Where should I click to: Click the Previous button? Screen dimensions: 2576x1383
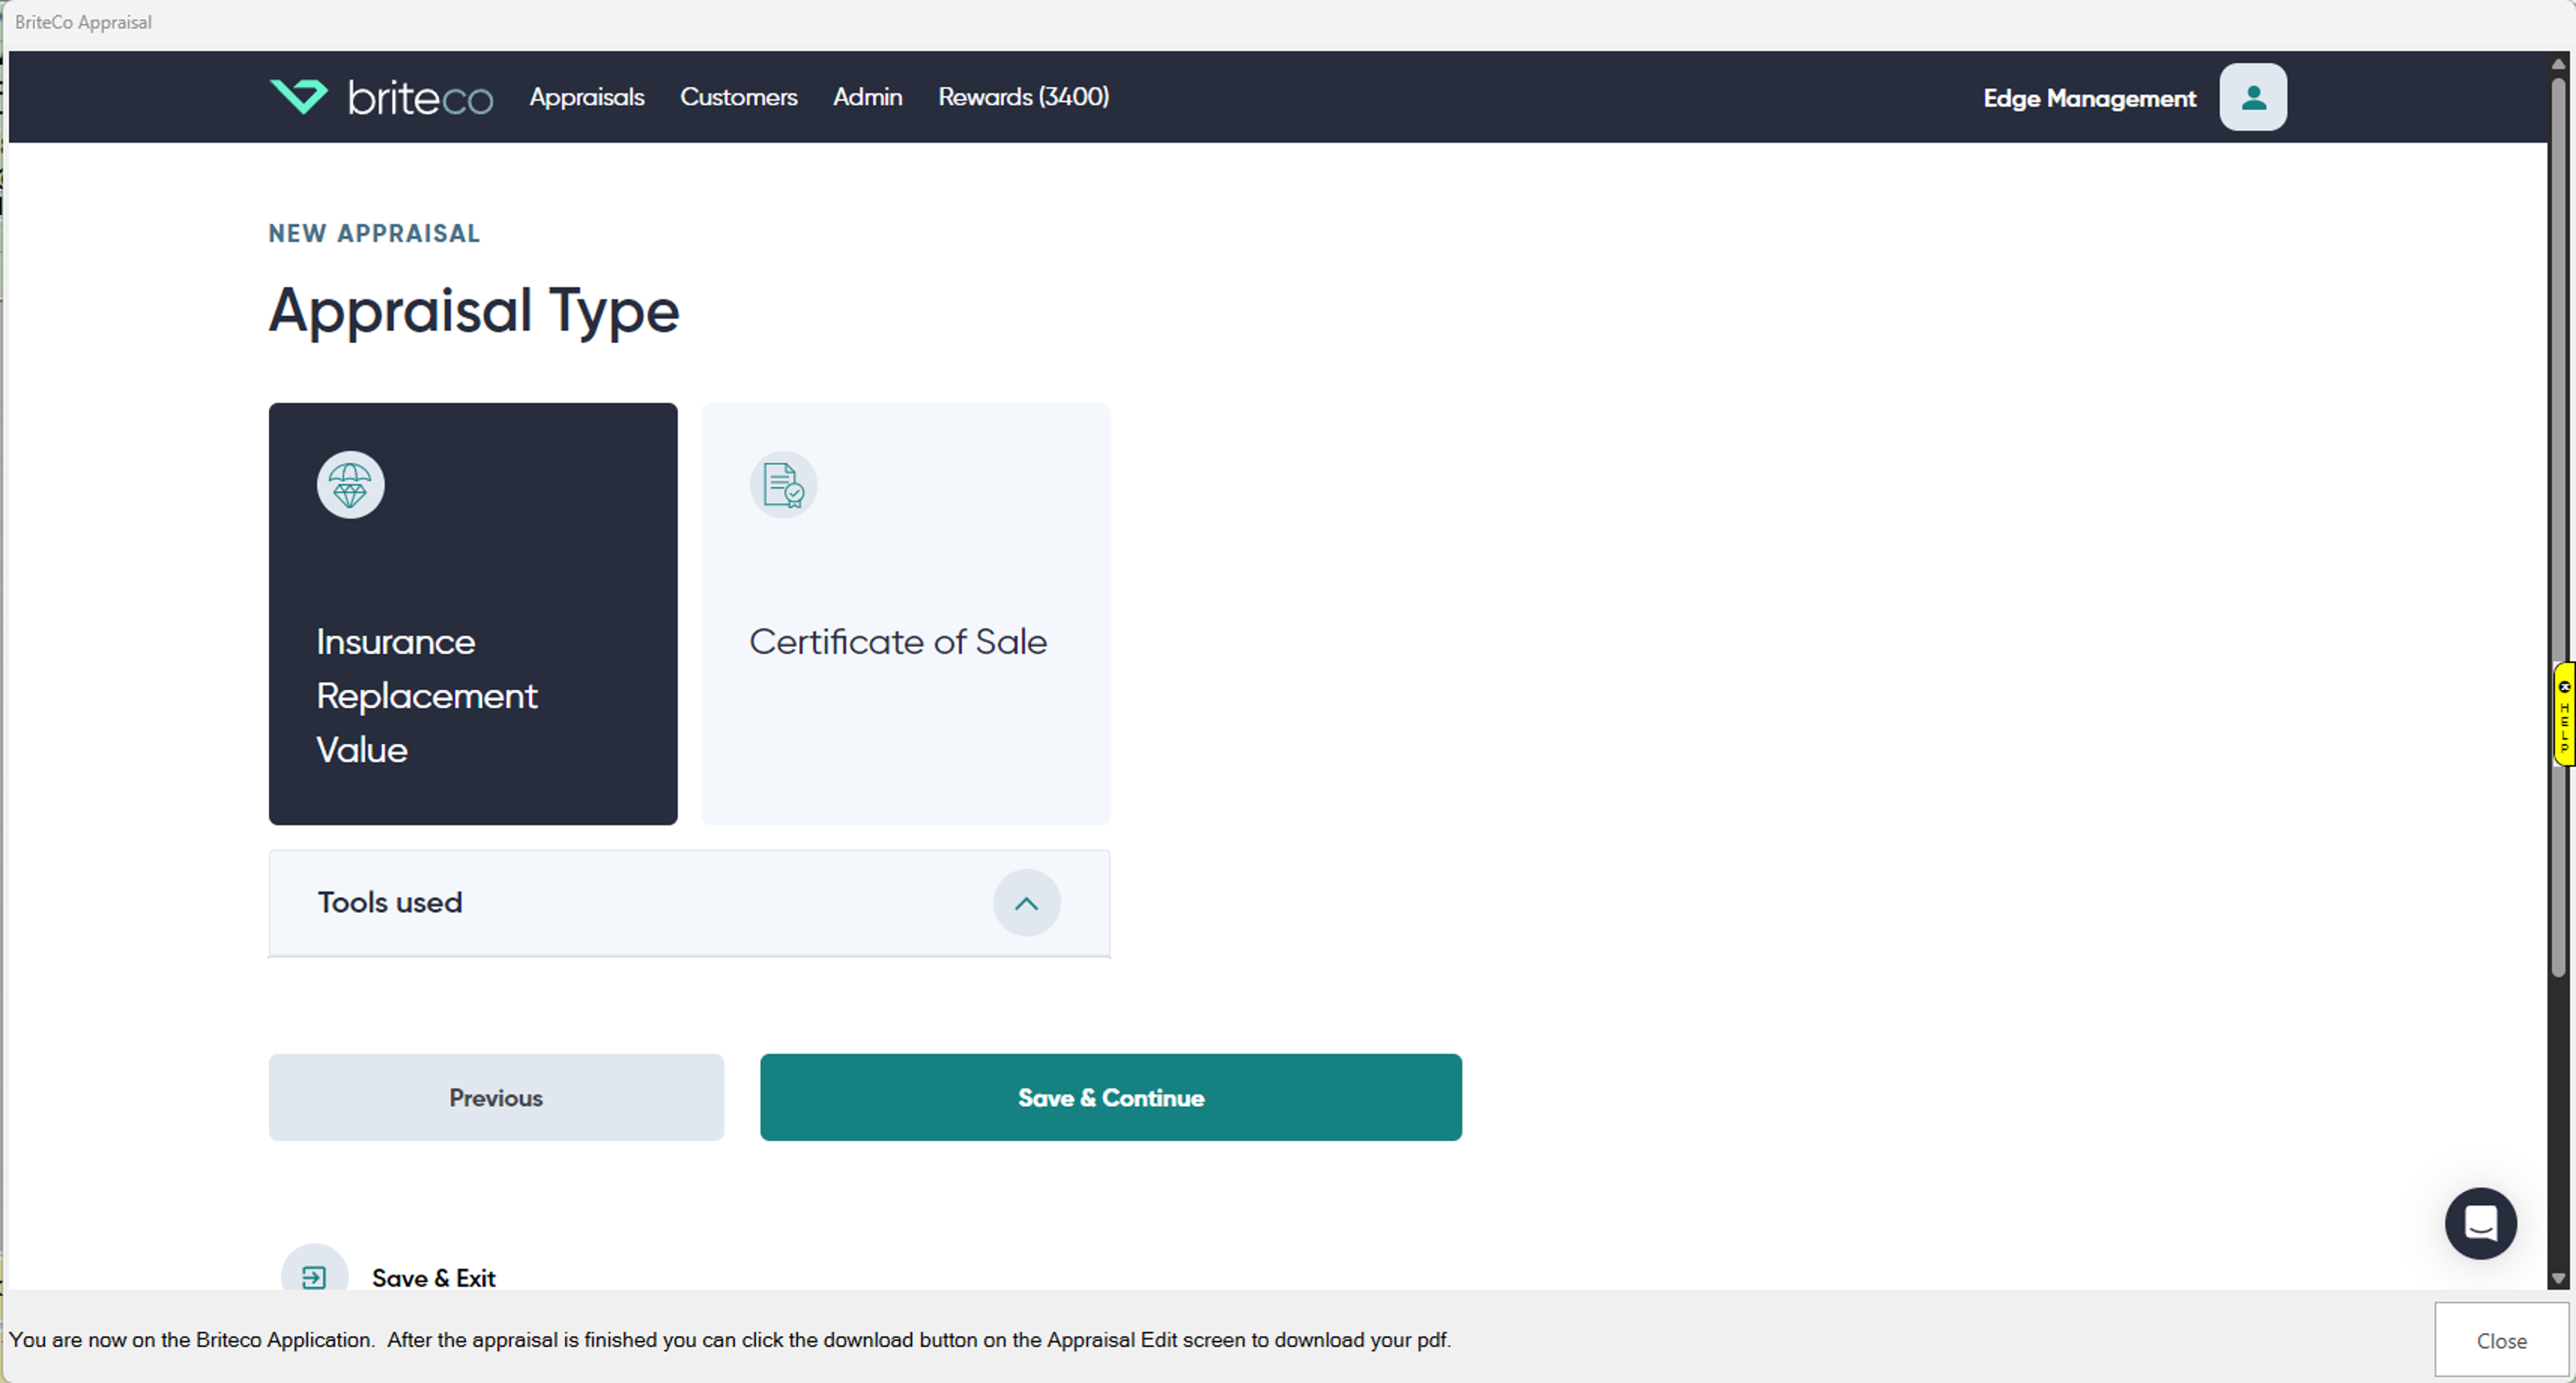click(496, 1097)
